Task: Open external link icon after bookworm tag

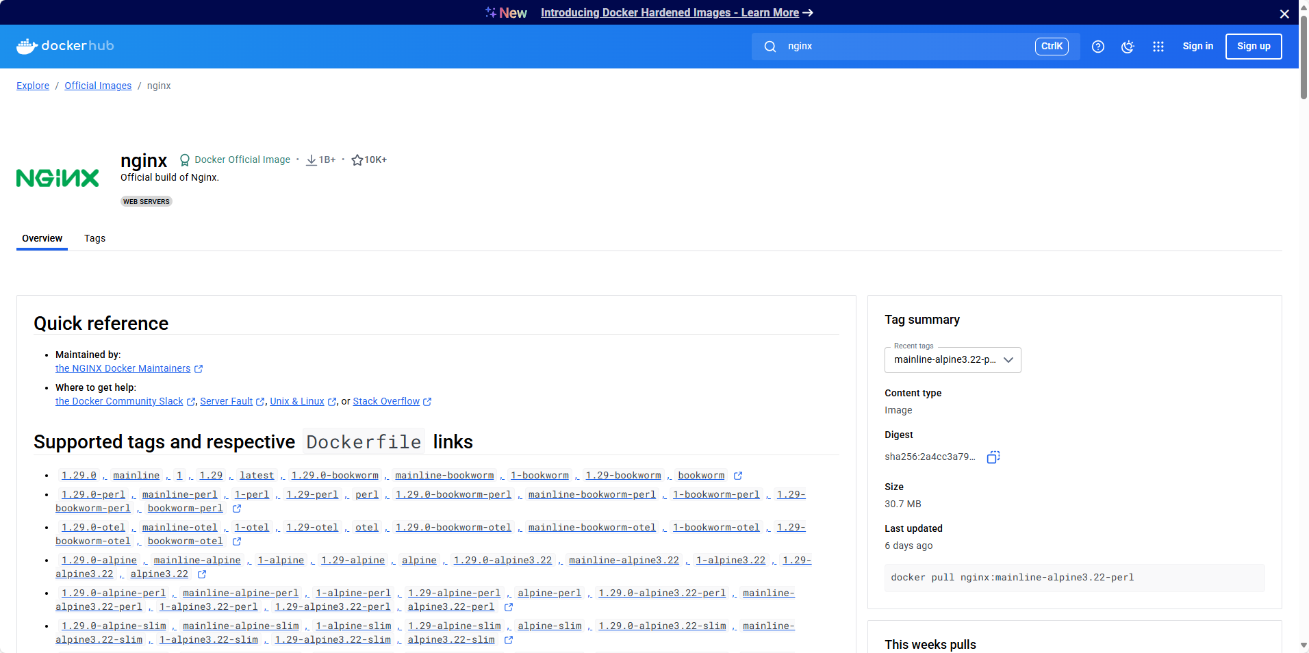Action: [x=738, y=476]
